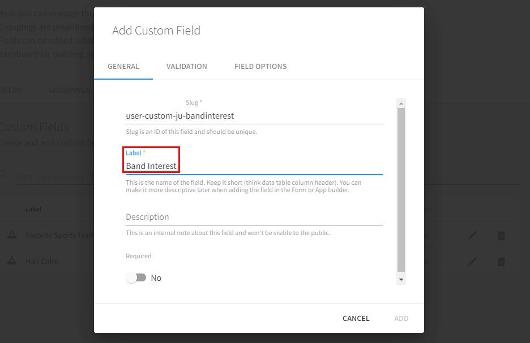Click the Label column header in the table
Screen dimensions: 530x343
coord(33,209)
